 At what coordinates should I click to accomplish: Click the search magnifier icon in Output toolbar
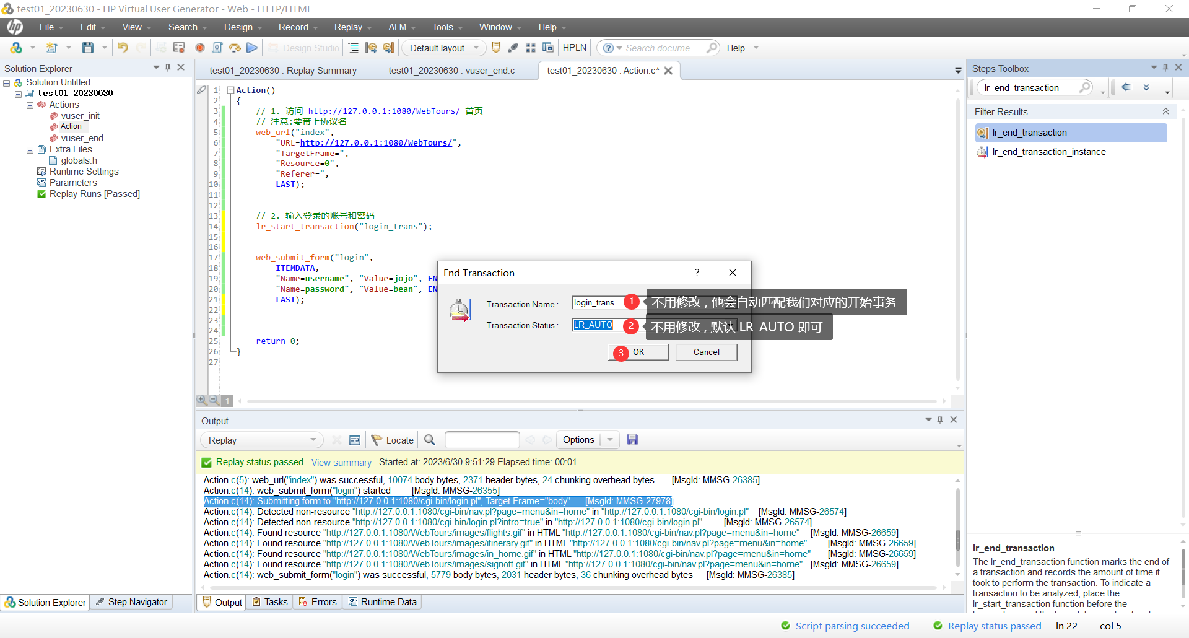coord(430,440)
